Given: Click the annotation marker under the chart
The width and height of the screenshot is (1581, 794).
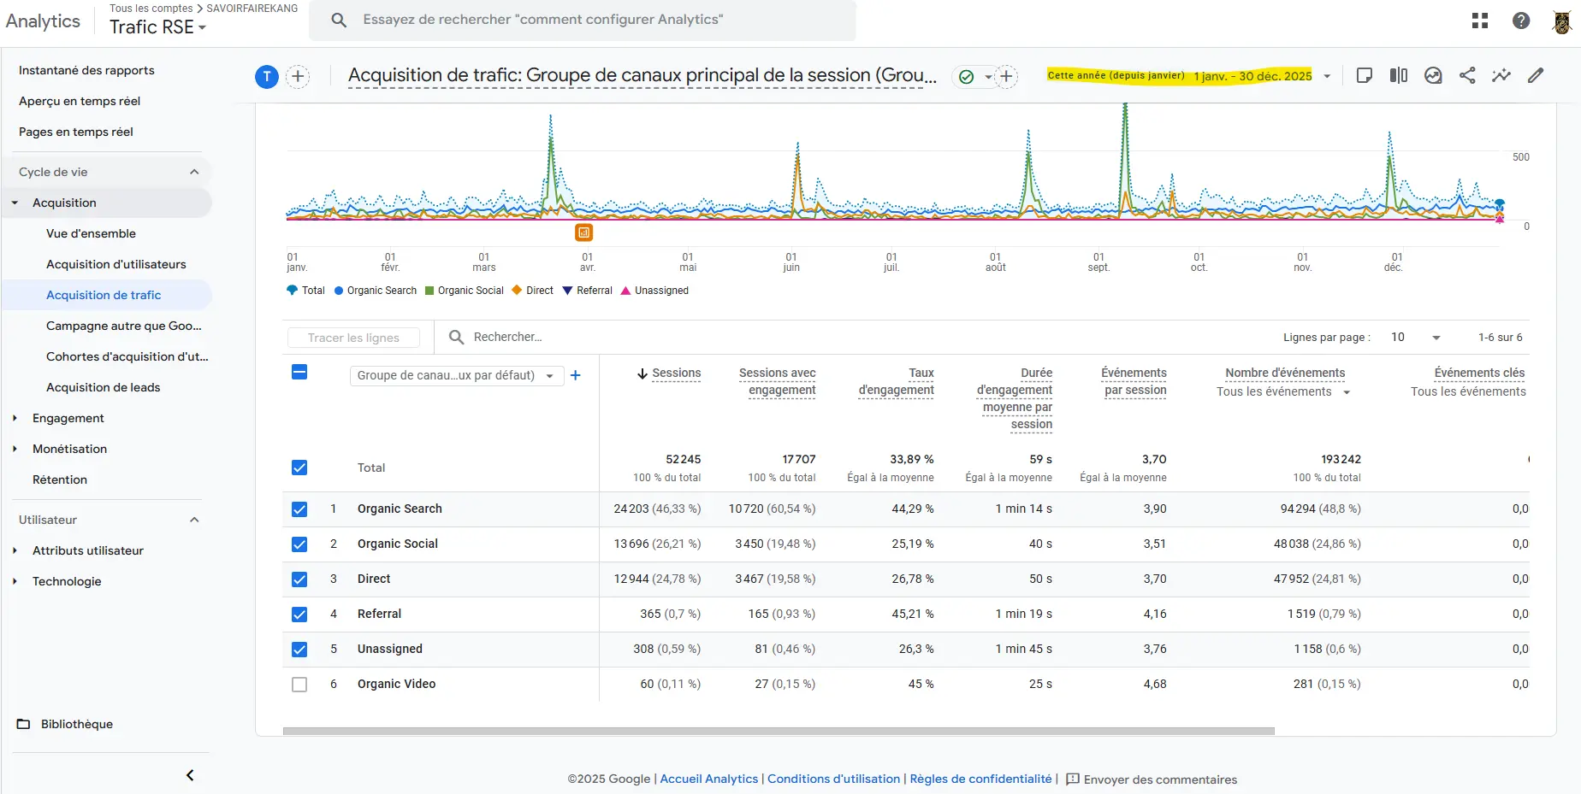Looking at the screenshot, I should click(583, 232).
